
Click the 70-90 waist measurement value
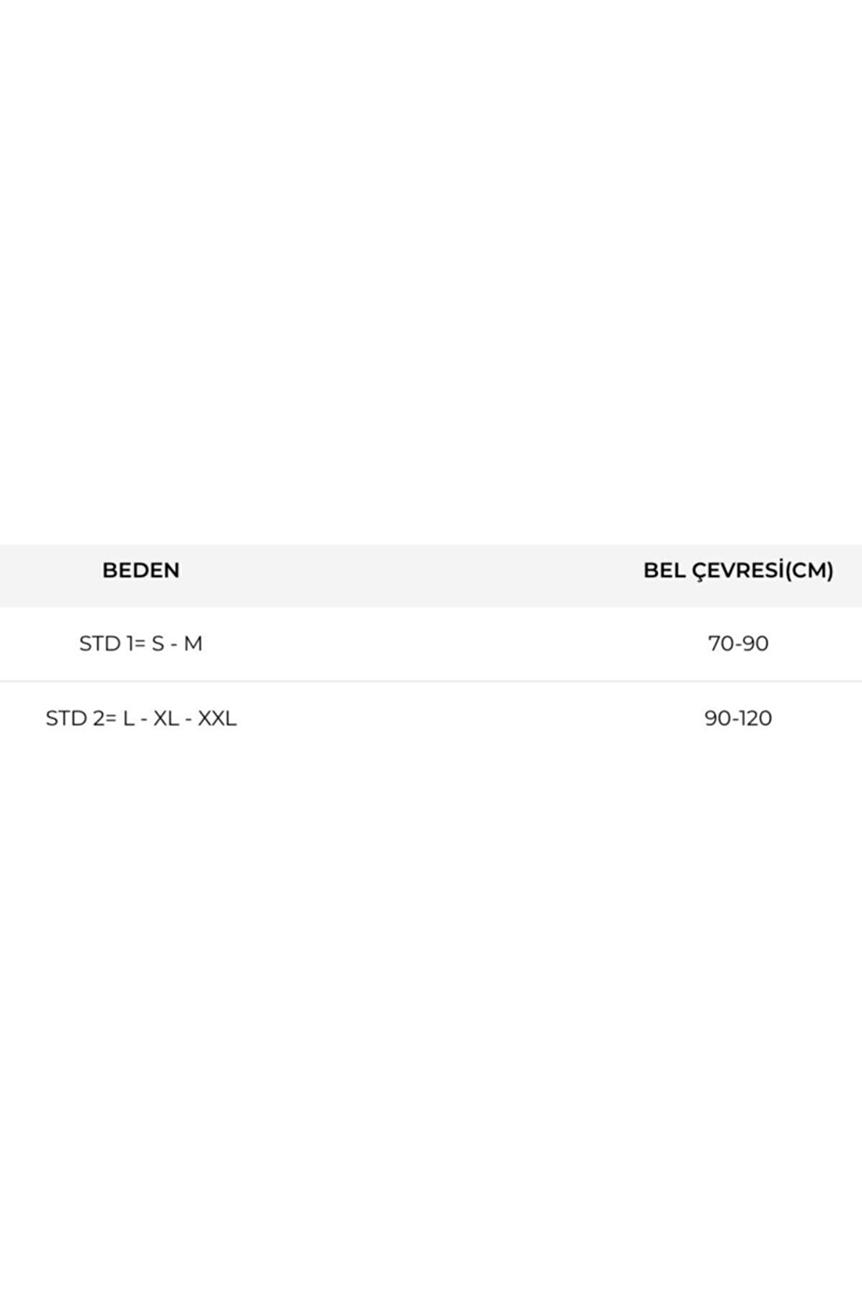[x=738, y=644]
